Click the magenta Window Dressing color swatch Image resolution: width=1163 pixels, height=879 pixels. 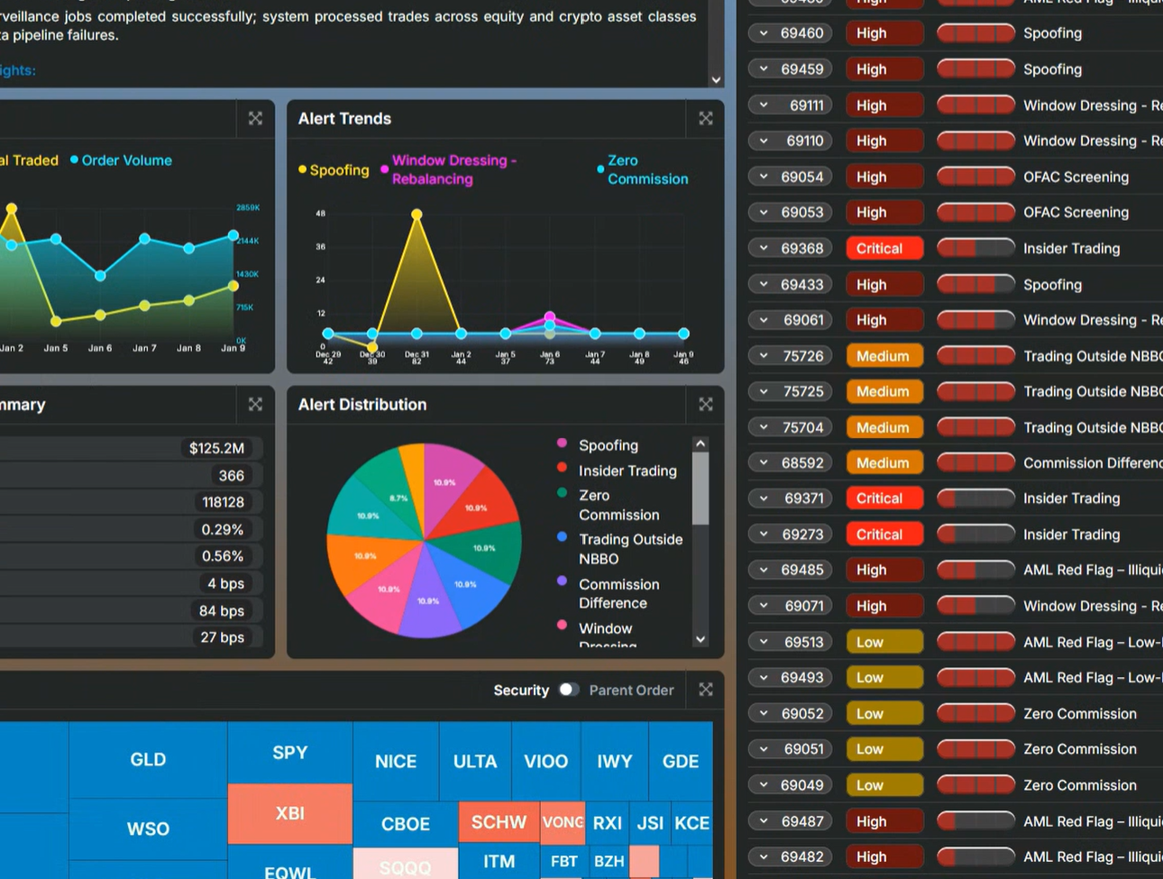[x=384, y=169]
